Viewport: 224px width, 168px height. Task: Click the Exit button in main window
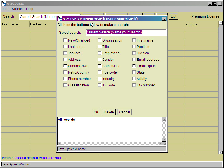point(174,16)
